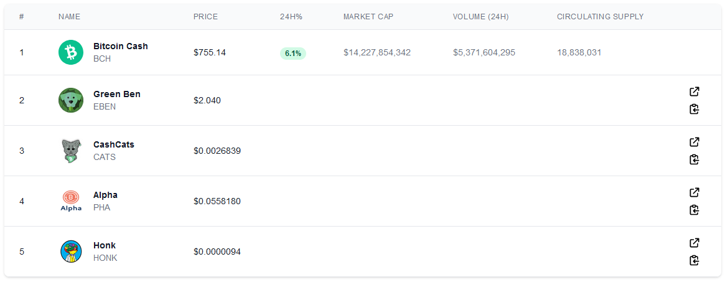Click the $755.14 price value
This screenshot has width=725, height=282.
210,52
